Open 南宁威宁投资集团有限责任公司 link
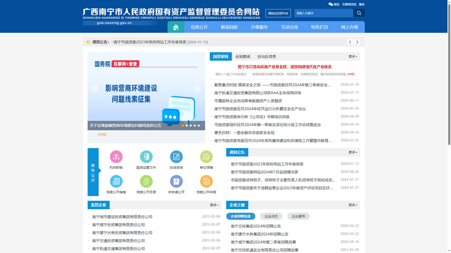Viewport: 451px width, 253px height. pos(118,225)
